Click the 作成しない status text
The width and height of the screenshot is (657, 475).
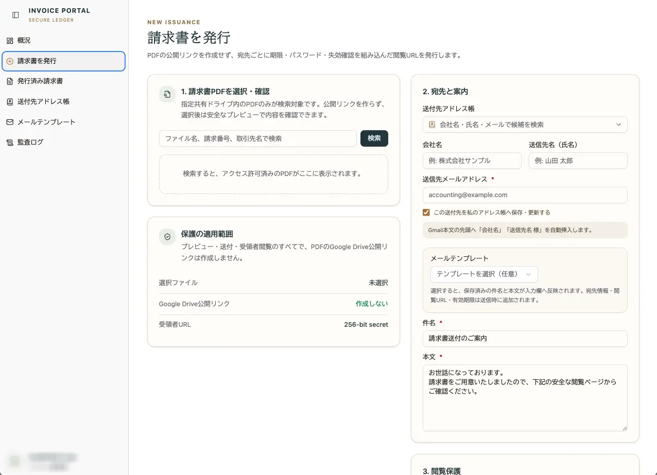click(372, 304)
